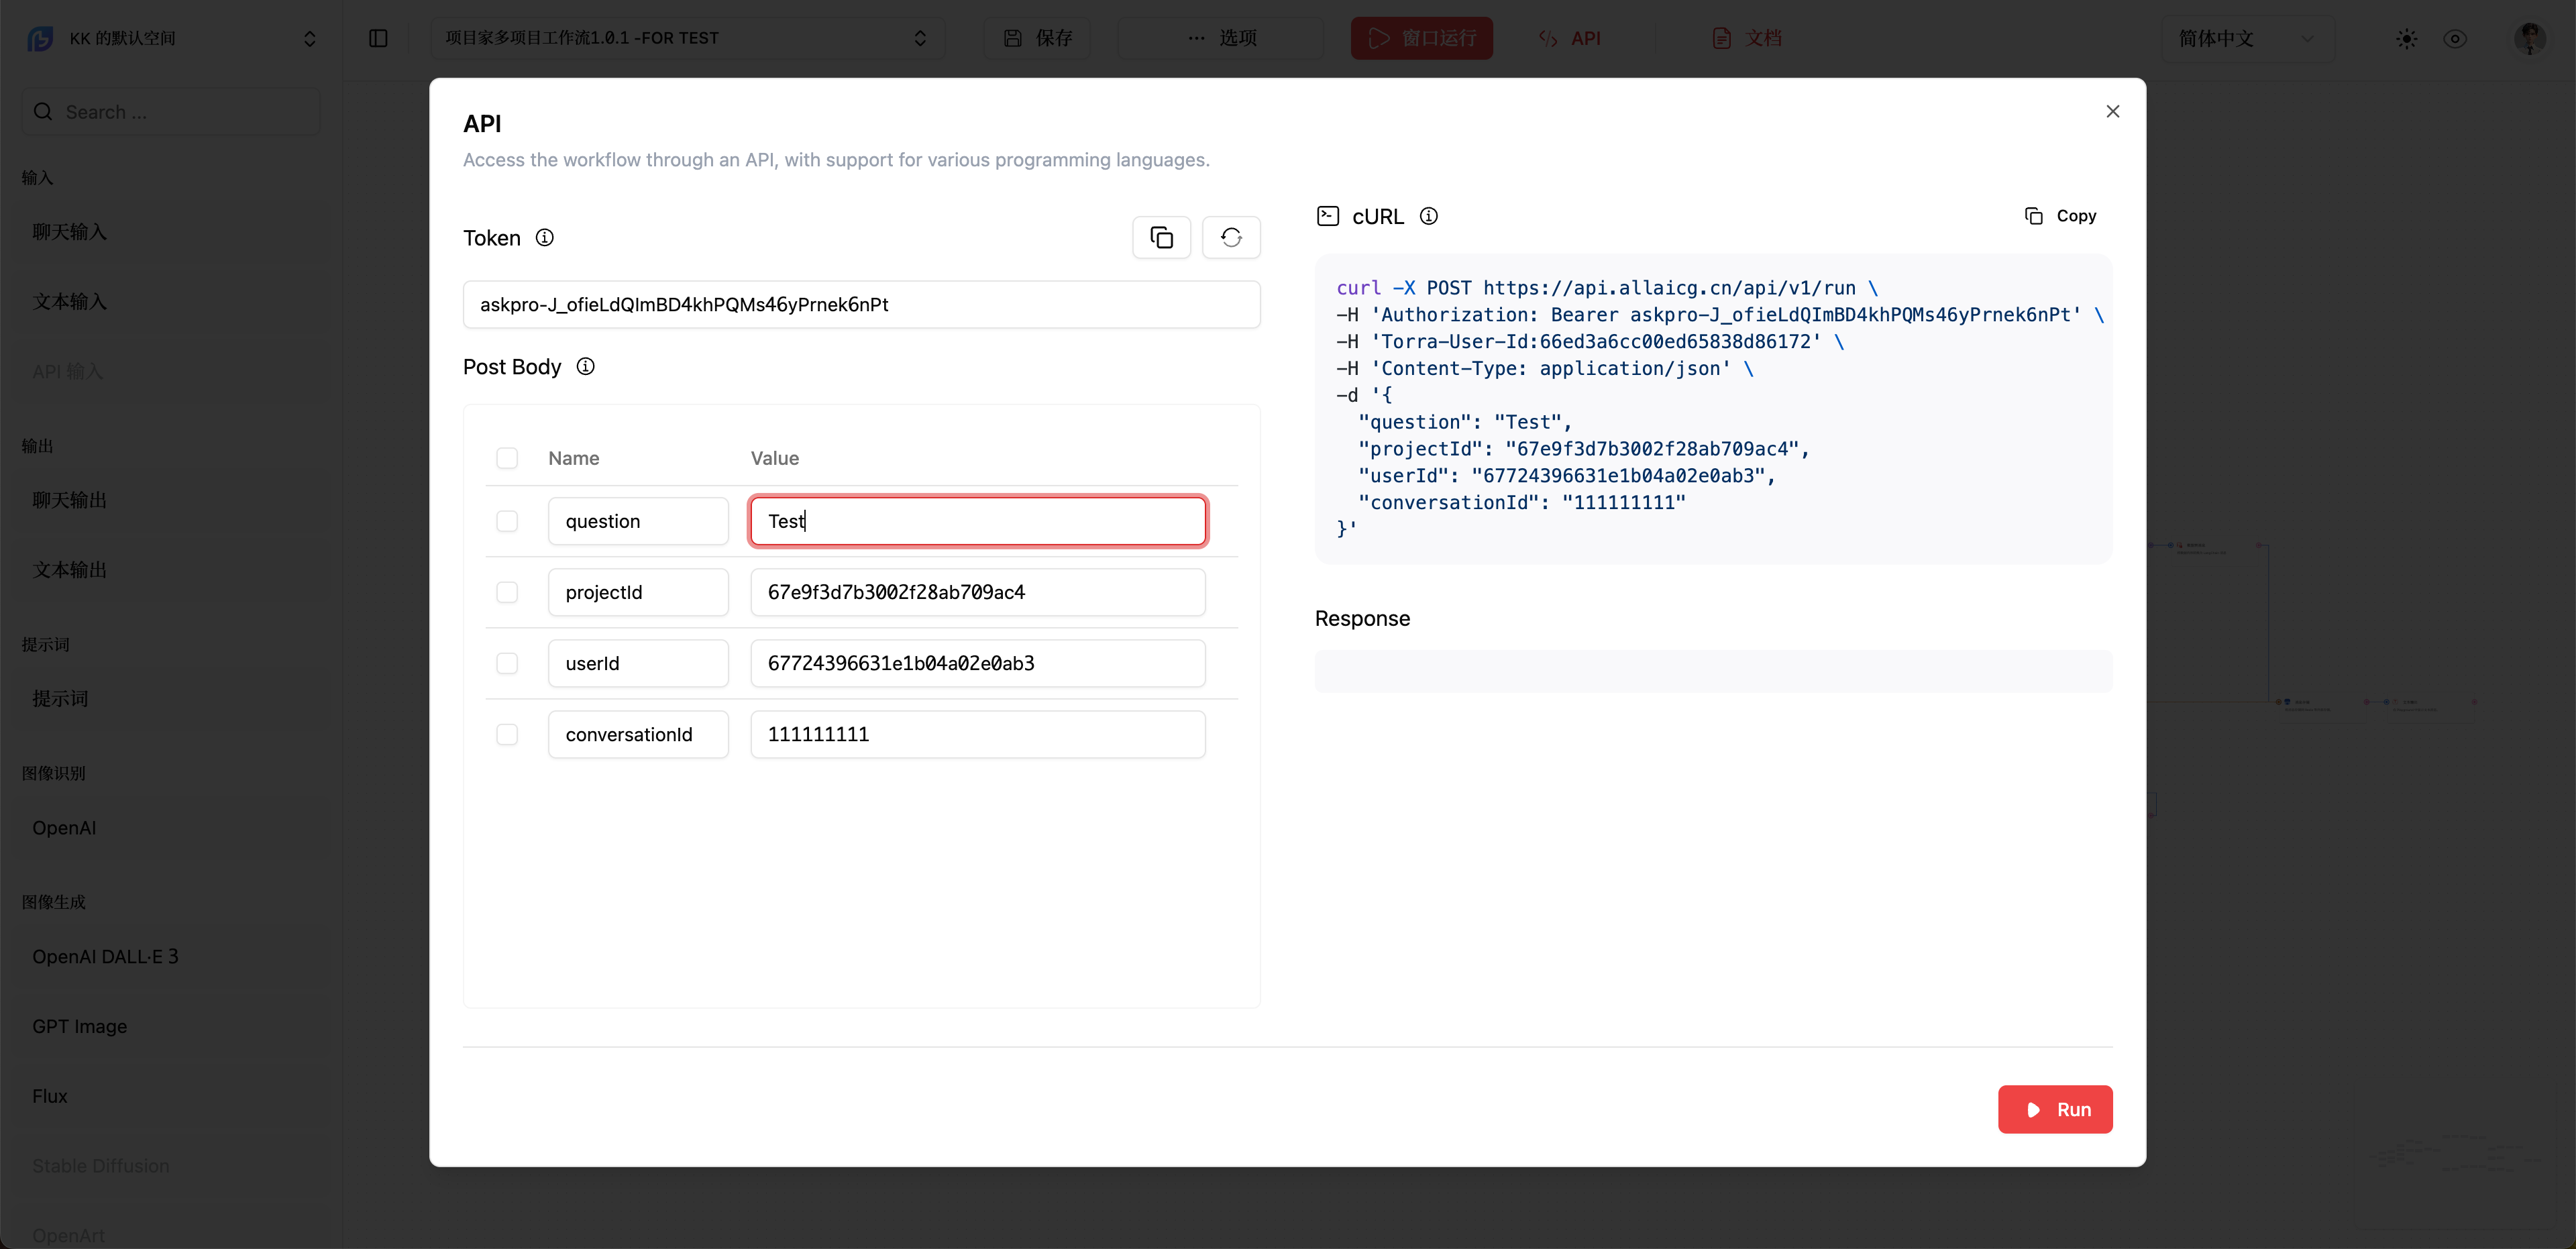
Task: Edit the projectId name field
Action: click(x=638, y=592)
